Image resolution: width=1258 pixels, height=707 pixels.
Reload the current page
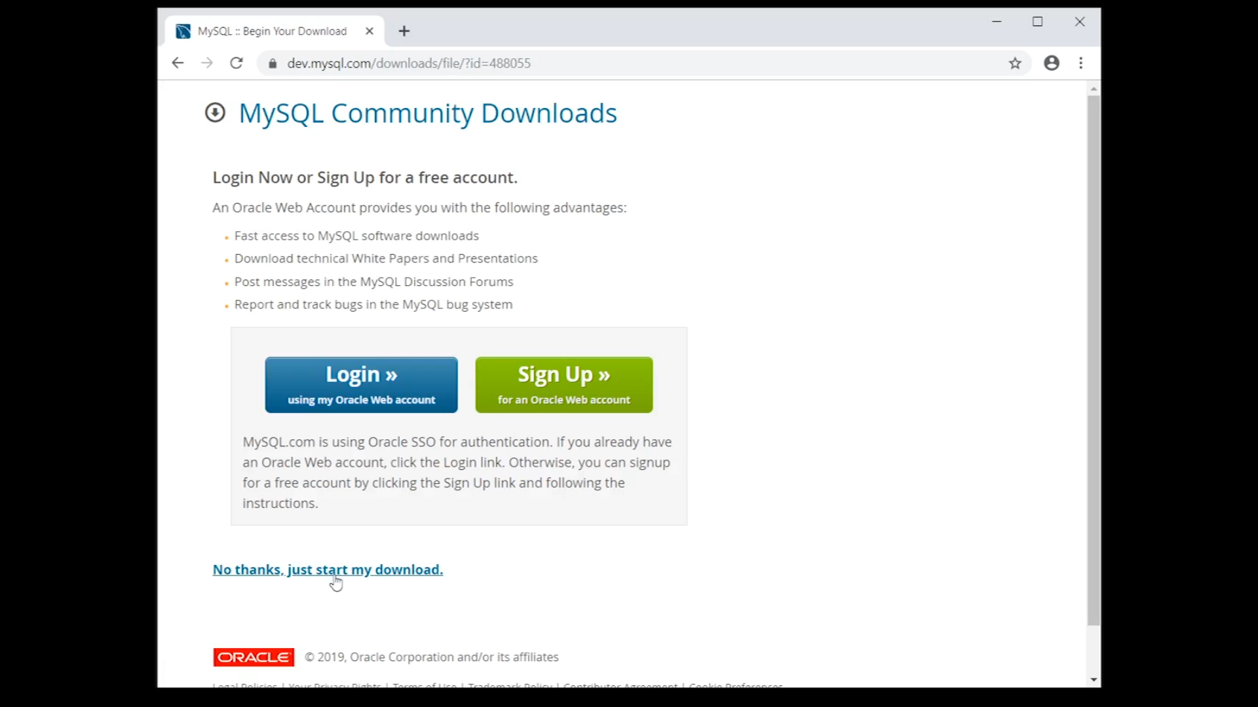click(x=237, y=63)
